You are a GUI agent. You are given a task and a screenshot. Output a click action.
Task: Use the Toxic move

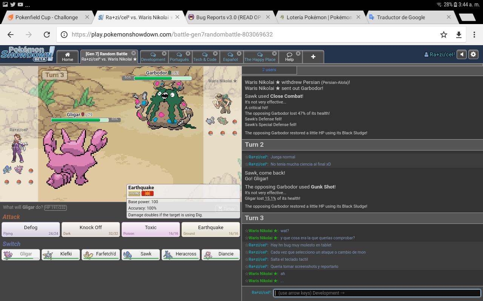coord(151,230)
